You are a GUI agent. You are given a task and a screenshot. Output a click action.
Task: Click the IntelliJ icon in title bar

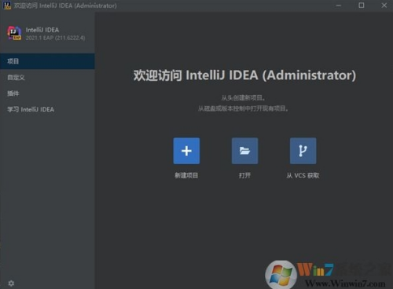tap(7, 5)
